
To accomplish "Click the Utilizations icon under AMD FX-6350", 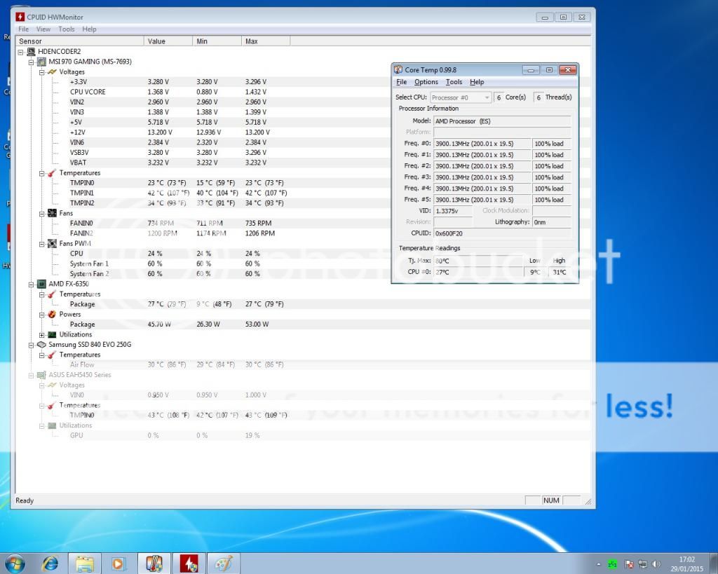I will pos(52,334).
